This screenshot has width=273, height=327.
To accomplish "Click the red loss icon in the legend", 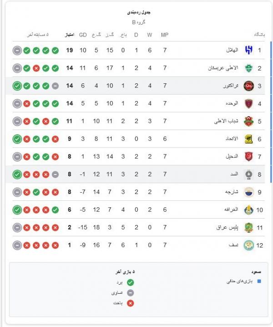I will 131,303.
